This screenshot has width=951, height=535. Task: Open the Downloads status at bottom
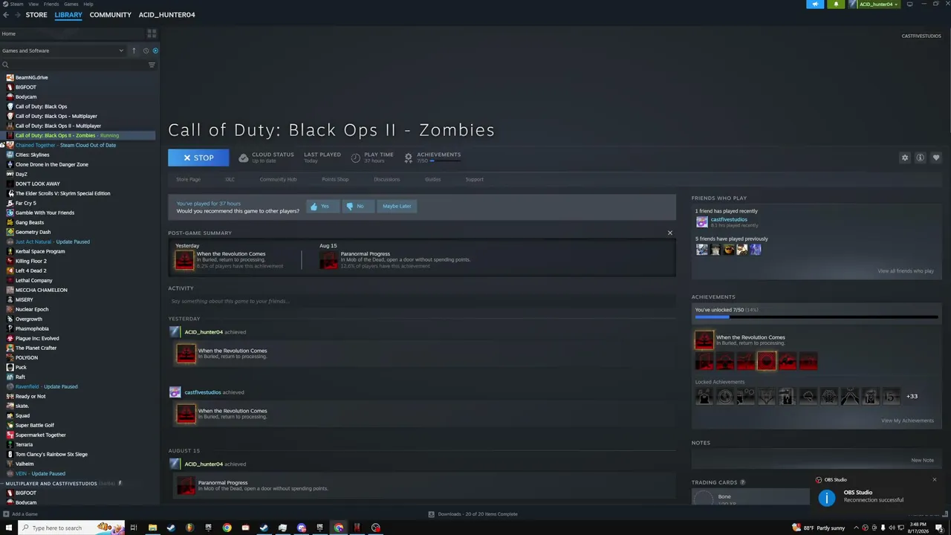tap(473, 514)
